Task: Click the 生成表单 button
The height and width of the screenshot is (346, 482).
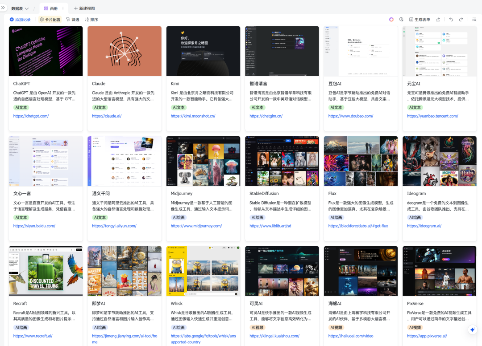Action: click(419, 19)
